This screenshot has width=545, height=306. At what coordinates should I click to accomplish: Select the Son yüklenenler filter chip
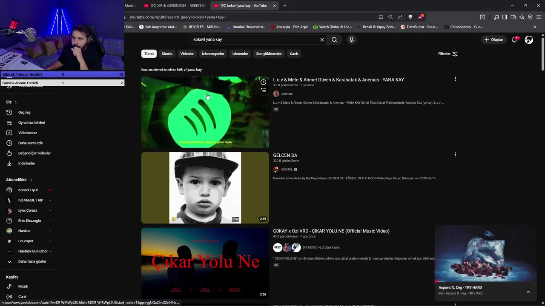click(x=269, y=54)
